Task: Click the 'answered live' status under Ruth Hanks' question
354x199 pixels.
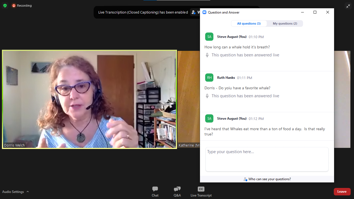Action: pos(245,96)
